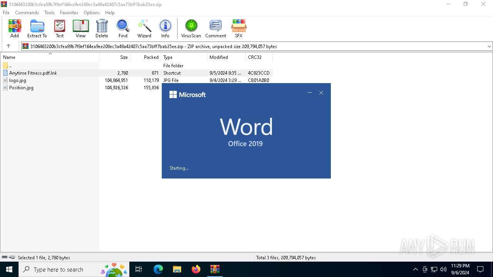Open the File menu

click(x=6, y=13)
